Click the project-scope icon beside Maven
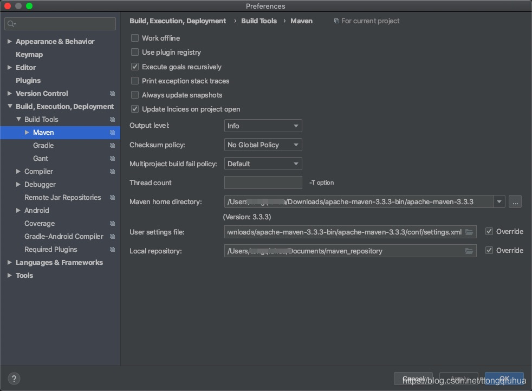The image size is (532, 391). pyautogui.click(x=113, y=132)
